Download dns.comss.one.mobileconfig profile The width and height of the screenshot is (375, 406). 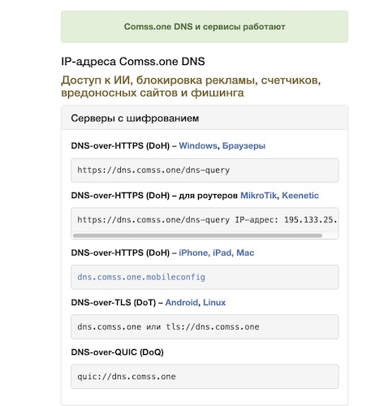[x=141, y=277]
